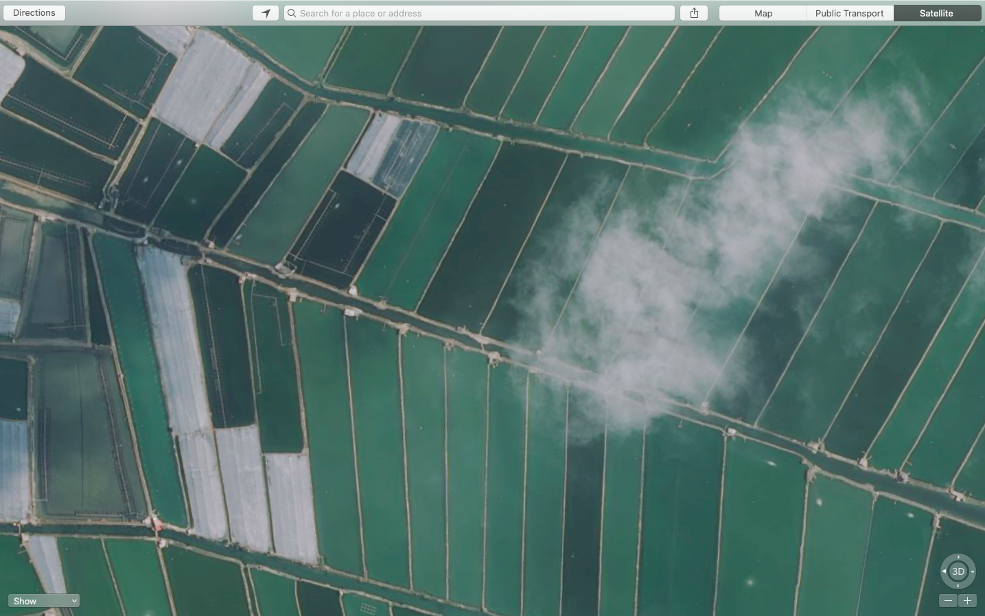Zoom out using the minus button
Screen dimensions: 985x616
(948, 601)
